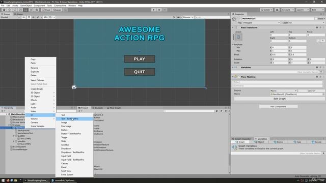Click Convert button in Flow Machine
Image resolution: width=326 pixels, height=183 pixels.
311,90
